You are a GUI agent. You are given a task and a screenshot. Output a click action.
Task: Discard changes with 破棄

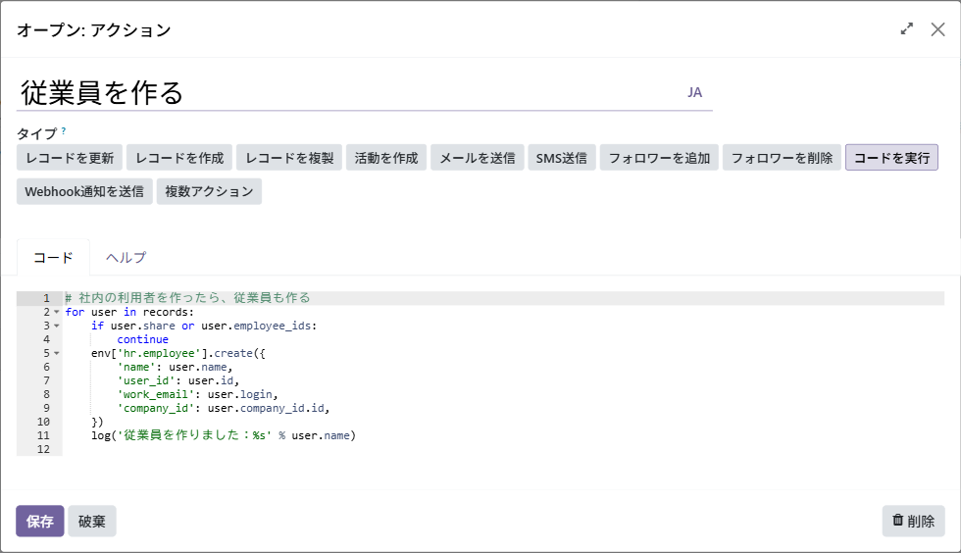click(x=92, y=521)
